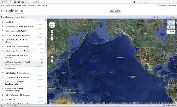Click the green start marker near Japan

click(x=68, y=57)
